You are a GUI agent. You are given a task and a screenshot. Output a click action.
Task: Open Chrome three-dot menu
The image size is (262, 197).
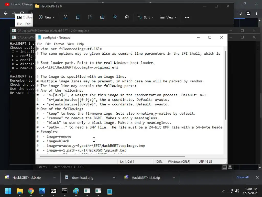(256, 13)
